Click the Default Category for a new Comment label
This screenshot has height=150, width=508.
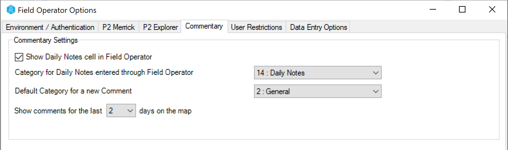tap(73, 91)
